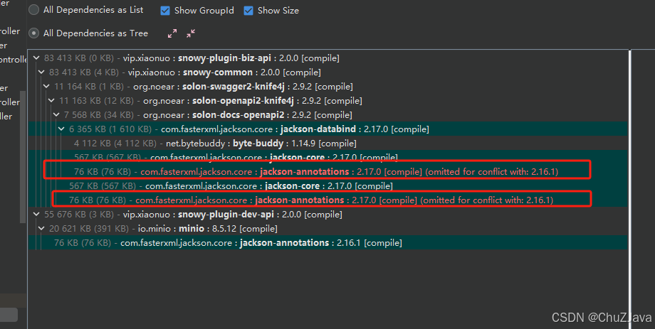The image size is (655, 329).
Task: Click the expand all tree icon
Action: (172, 33)
